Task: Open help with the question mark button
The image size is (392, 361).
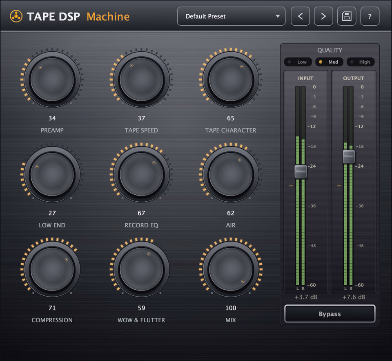Action: (370, 16)
